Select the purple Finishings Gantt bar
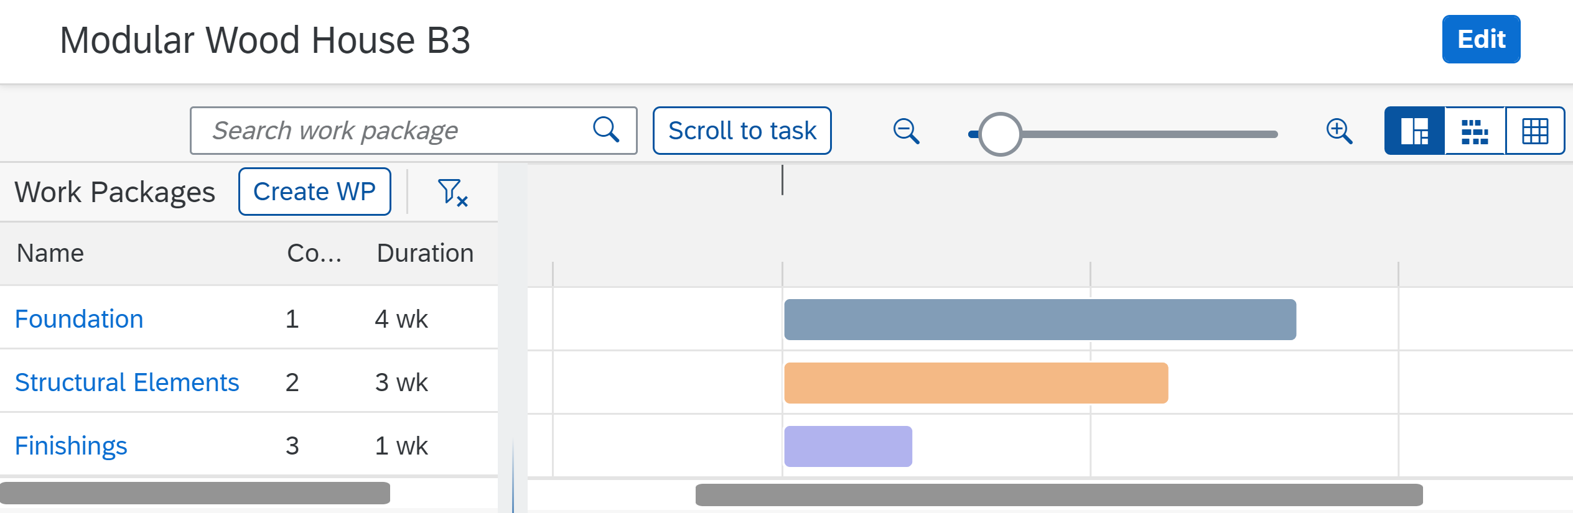 (848, 446)
